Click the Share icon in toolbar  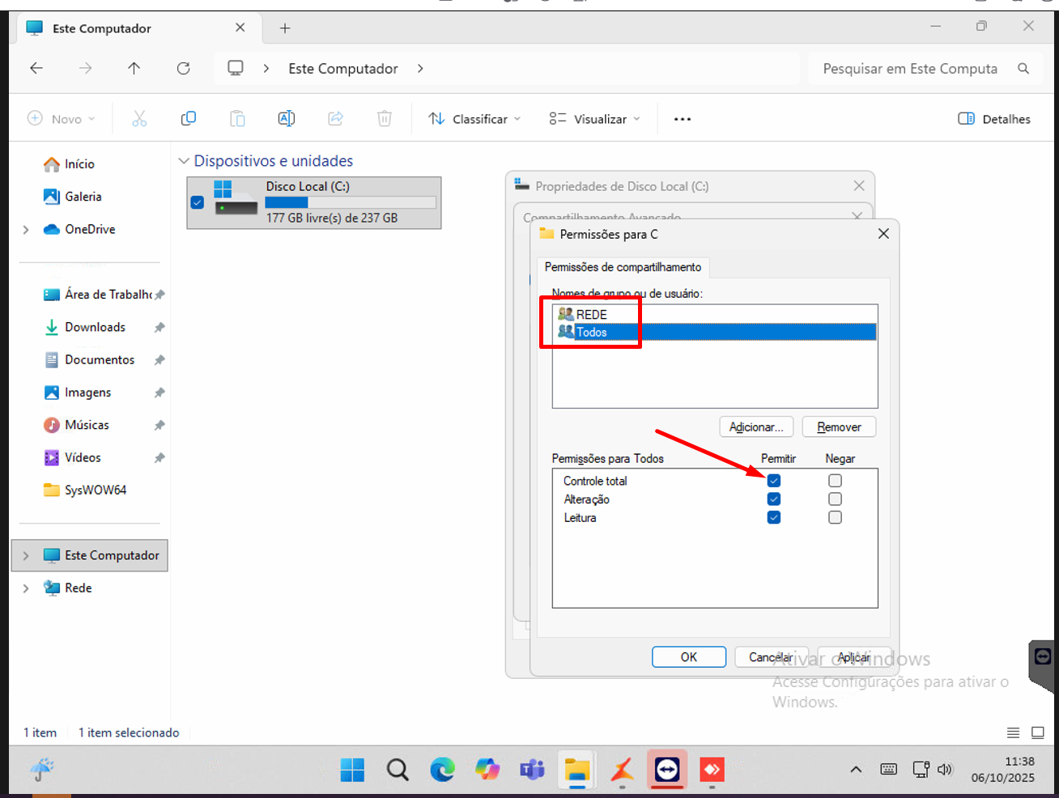click(335, 119)
